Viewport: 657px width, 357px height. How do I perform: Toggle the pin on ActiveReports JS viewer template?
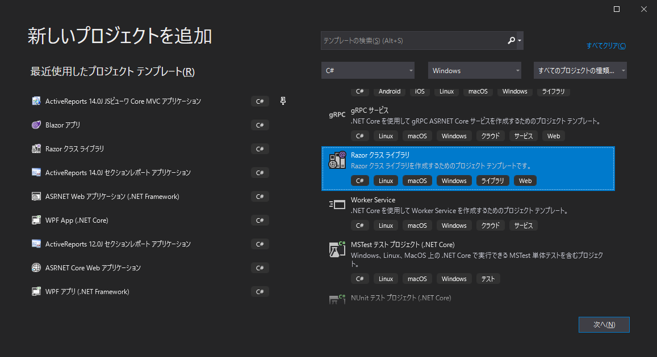(x=283, y=101)
